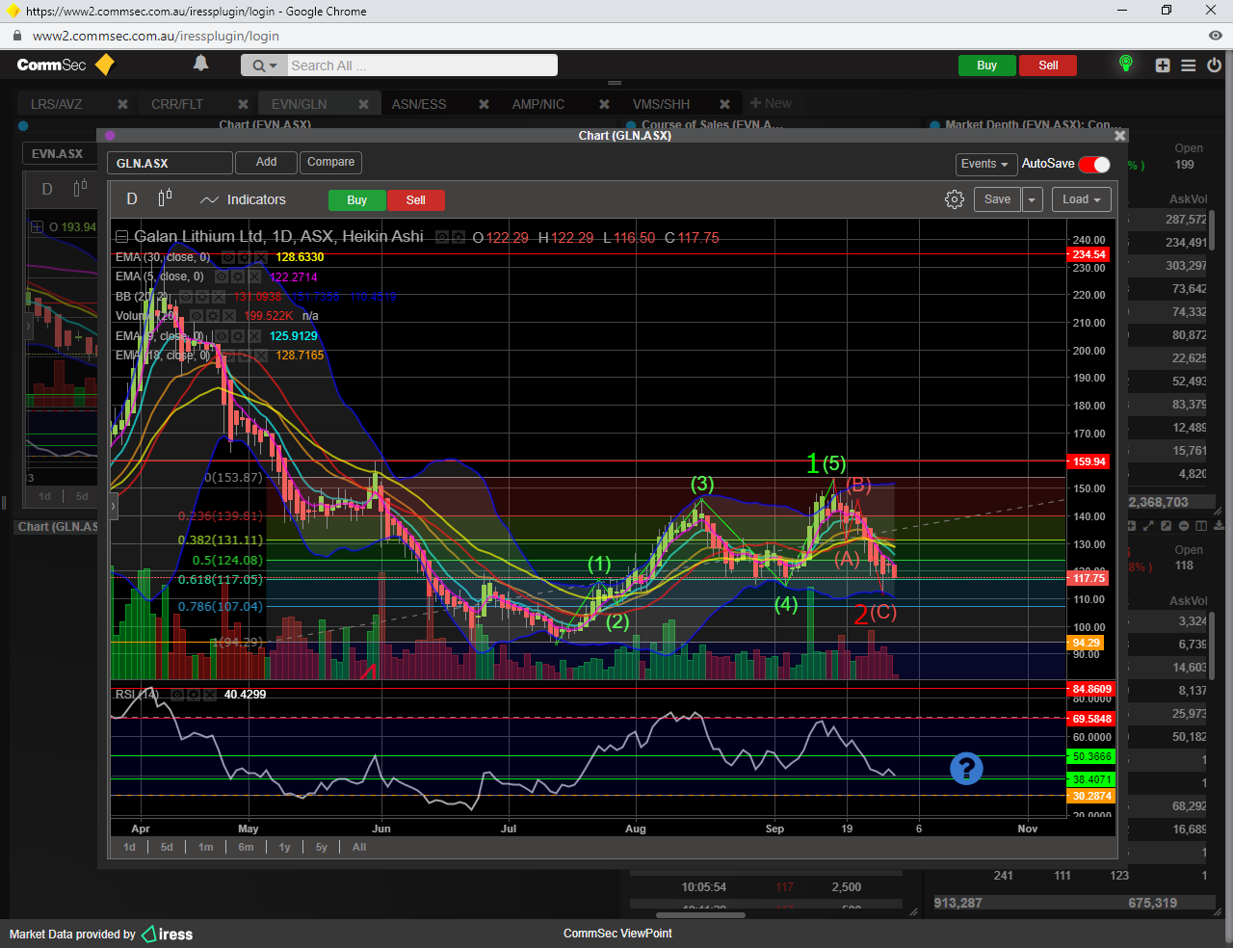1233x948 pixels.
Task: Open the notifications bell
Action: tap(200, 64)
